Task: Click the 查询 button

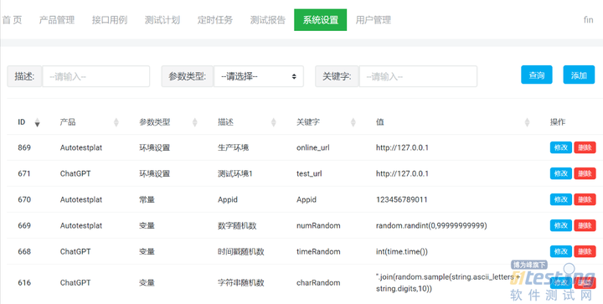Action: [537, 75]
